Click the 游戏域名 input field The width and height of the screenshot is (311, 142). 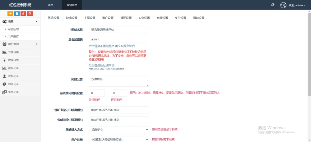pyautogui.click(x=118, y=120)
